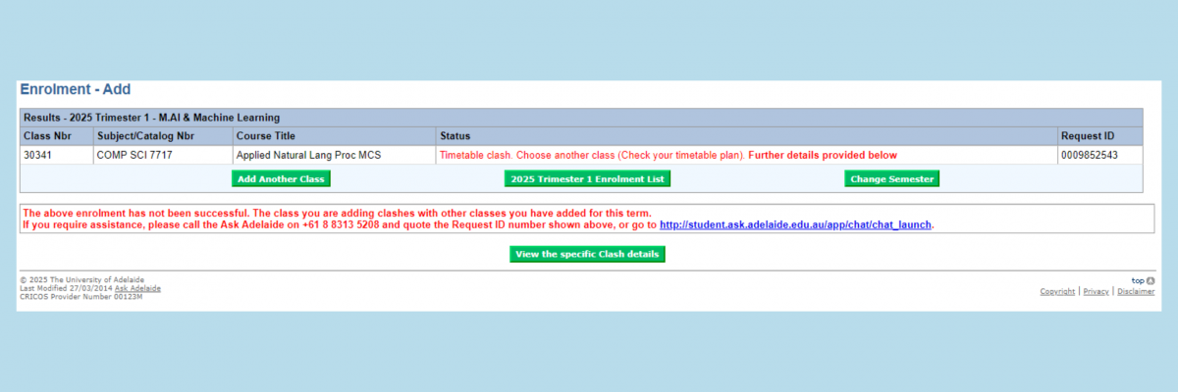Click the Change Semester button

[892, 178]
